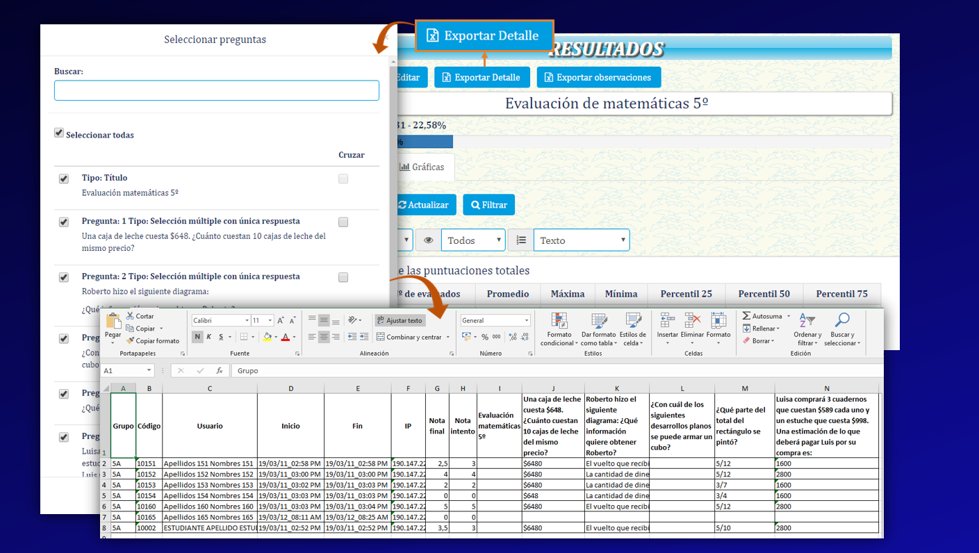This screenshot has width=979, height=553.
Task: Uncheck the Tipo: Título selection checkbox
Action: pos(64,179)
